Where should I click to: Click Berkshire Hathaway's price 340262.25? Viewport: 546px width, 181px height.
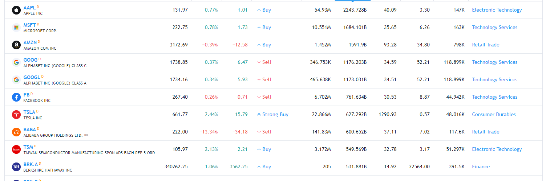coord(176,167)
